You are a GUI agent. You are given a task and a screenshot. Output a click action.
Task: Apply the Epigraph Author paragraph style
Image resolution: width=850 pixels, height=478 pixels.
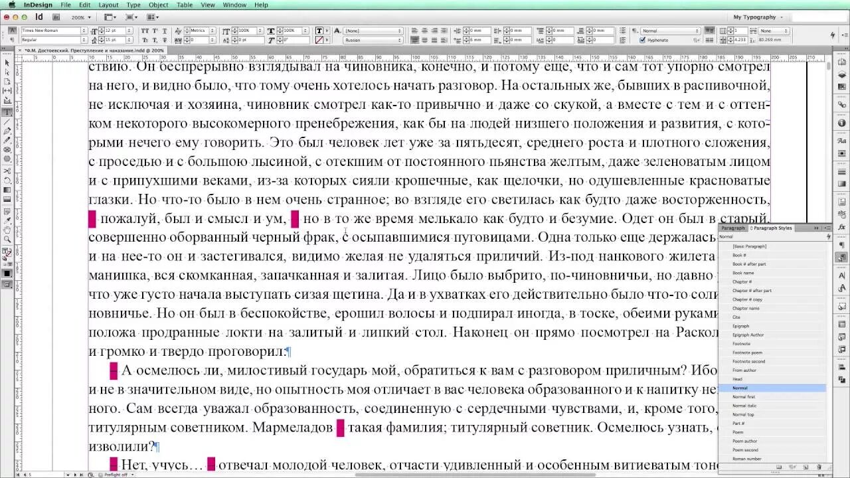coord(748,335)
